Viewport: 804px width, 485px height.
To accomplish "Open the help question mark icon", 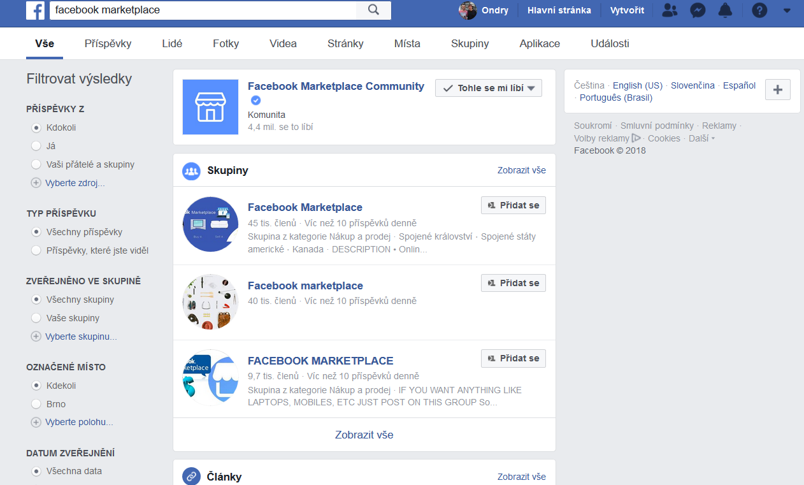I will point(759,10).
